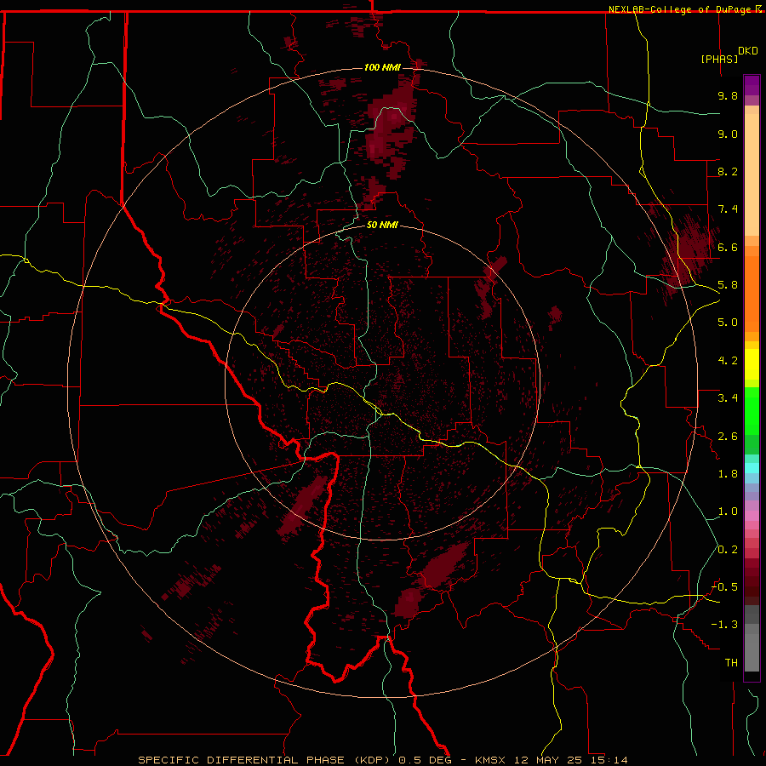766x766 pixels.
Task: Click the 8.2 scale value
Action: click(728, 171)
